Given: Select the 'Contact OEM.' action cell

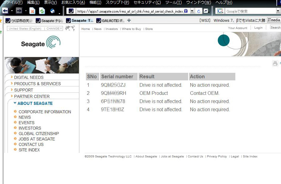Looking at the screenshot, I should pyautogui.click(x=205, y=93).
